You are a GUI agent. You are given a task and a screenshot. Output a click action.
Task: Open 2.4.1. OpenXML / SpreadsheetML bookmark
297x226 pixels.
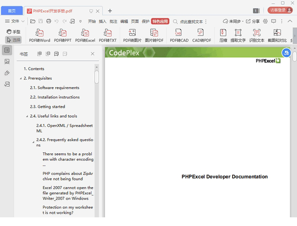(x=64, y=128)
